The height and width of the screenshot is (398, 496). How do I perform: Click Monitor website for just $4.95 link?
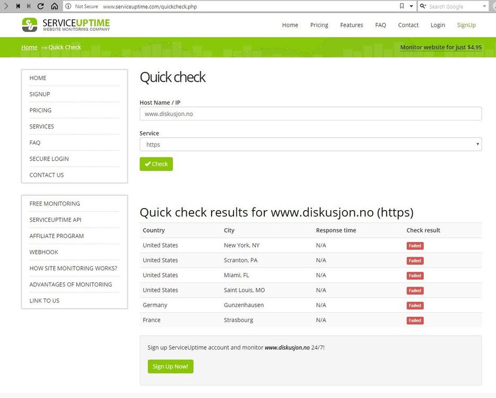pos(441,47)
